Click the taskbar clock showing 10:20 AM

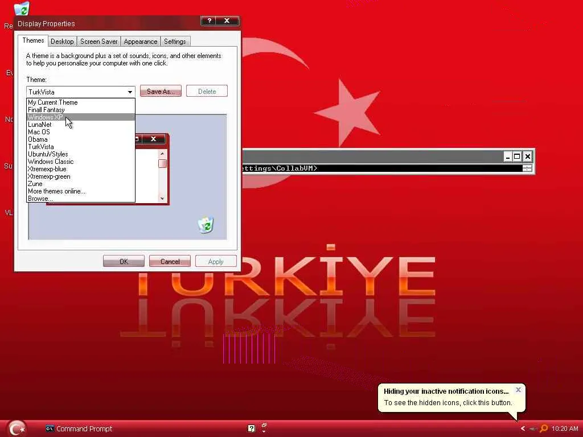(x=565, y=428)
